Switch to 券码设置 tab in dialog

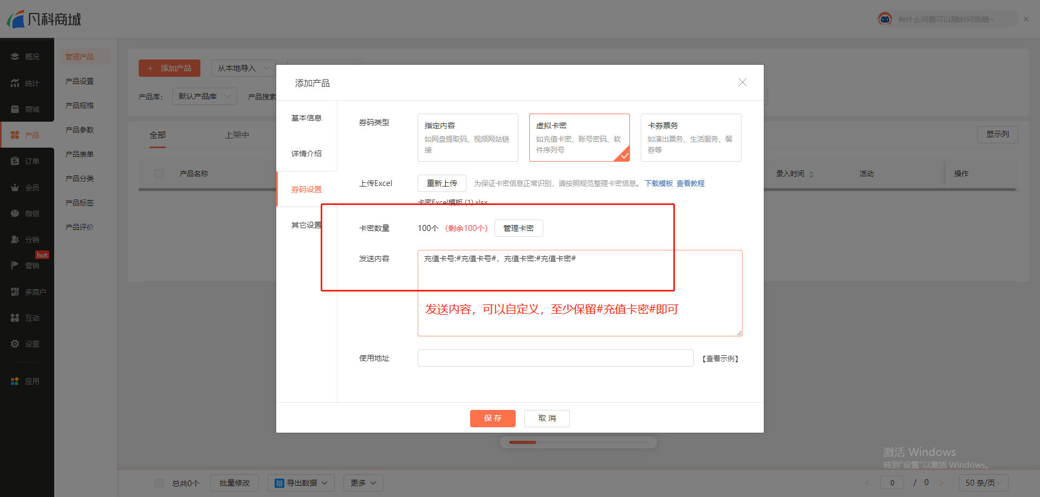[307, 189]
